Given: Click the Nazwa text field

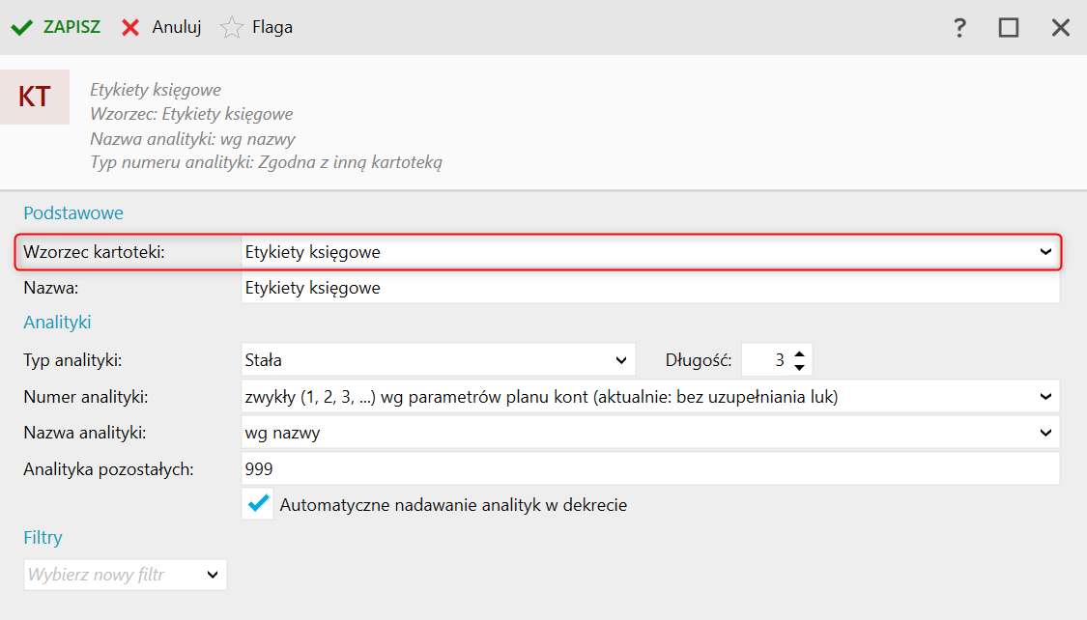Looking at the screenshot, I should click(649, 288).
